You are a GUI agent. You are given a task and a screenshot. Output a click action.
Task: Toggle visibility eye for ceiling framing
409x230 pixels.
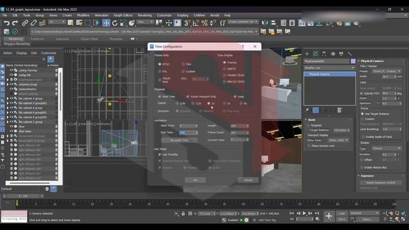[12, 70]
